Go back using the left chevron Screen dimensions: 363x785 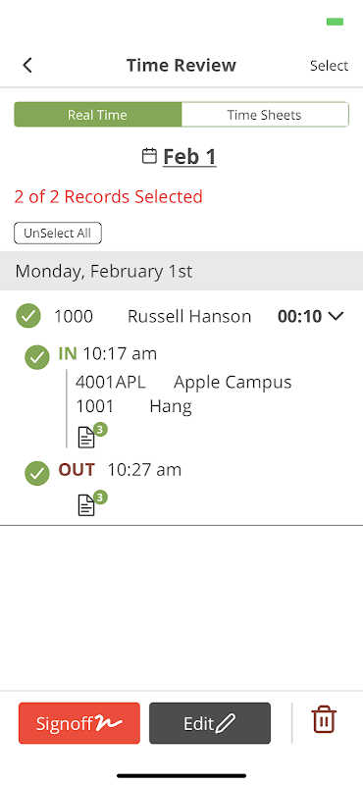point(27,65)
